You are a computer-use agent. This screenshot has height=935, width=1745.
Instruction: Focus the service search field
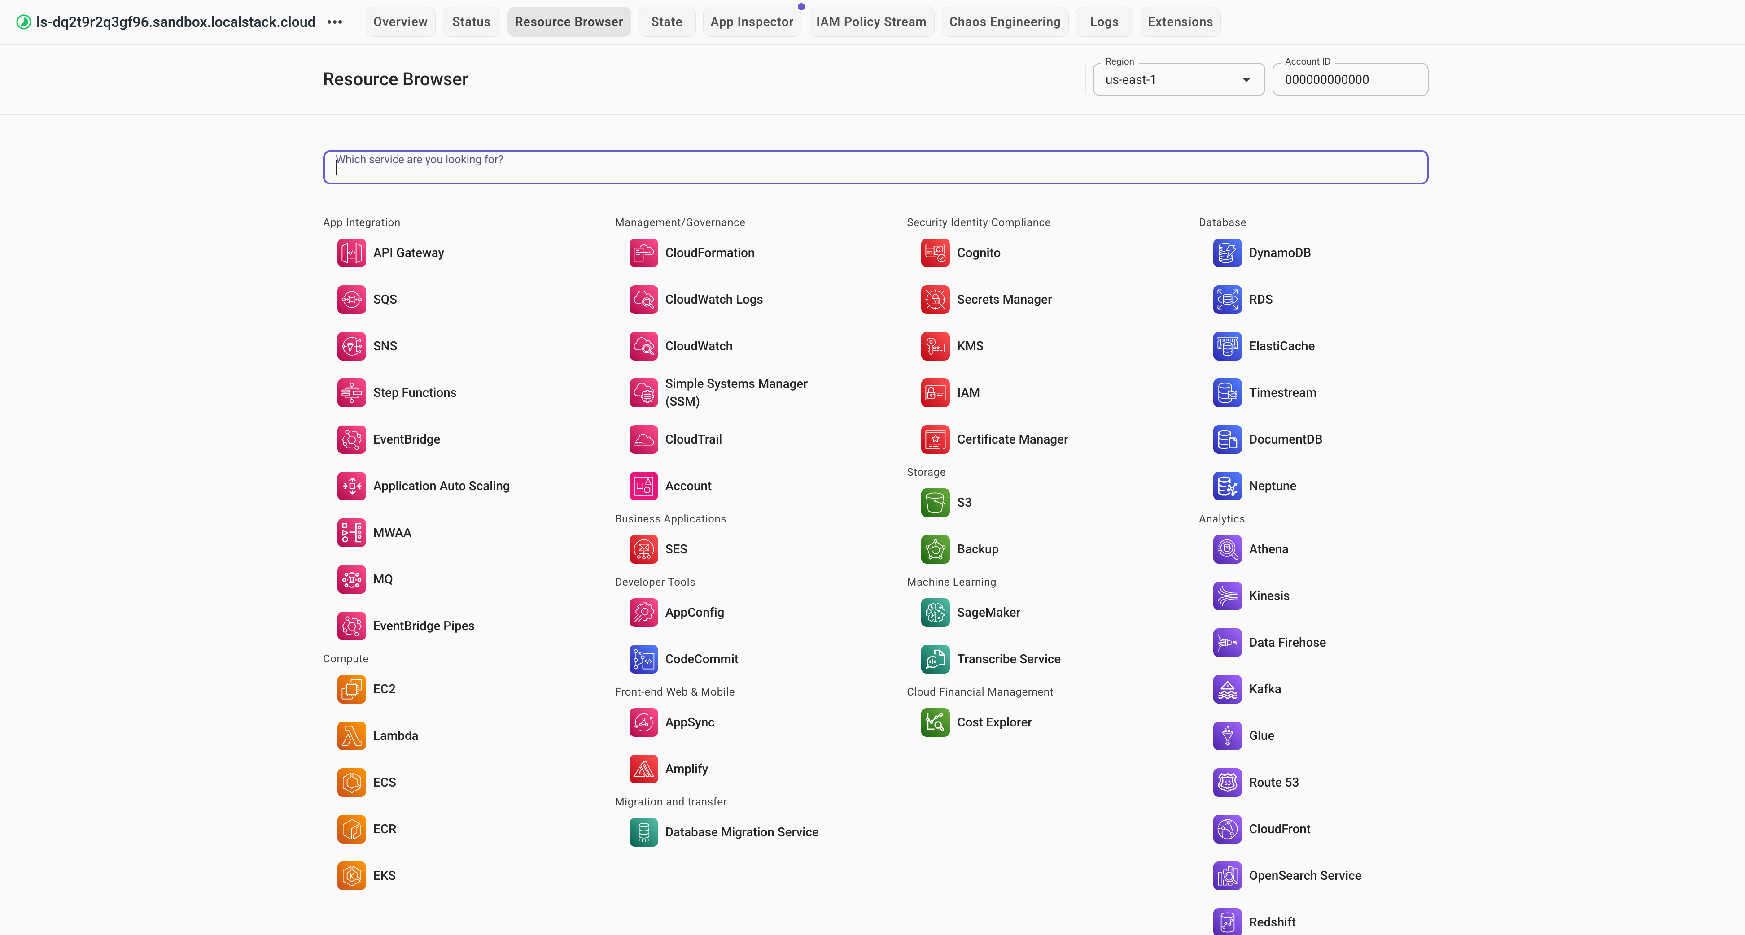click(875, 167)
